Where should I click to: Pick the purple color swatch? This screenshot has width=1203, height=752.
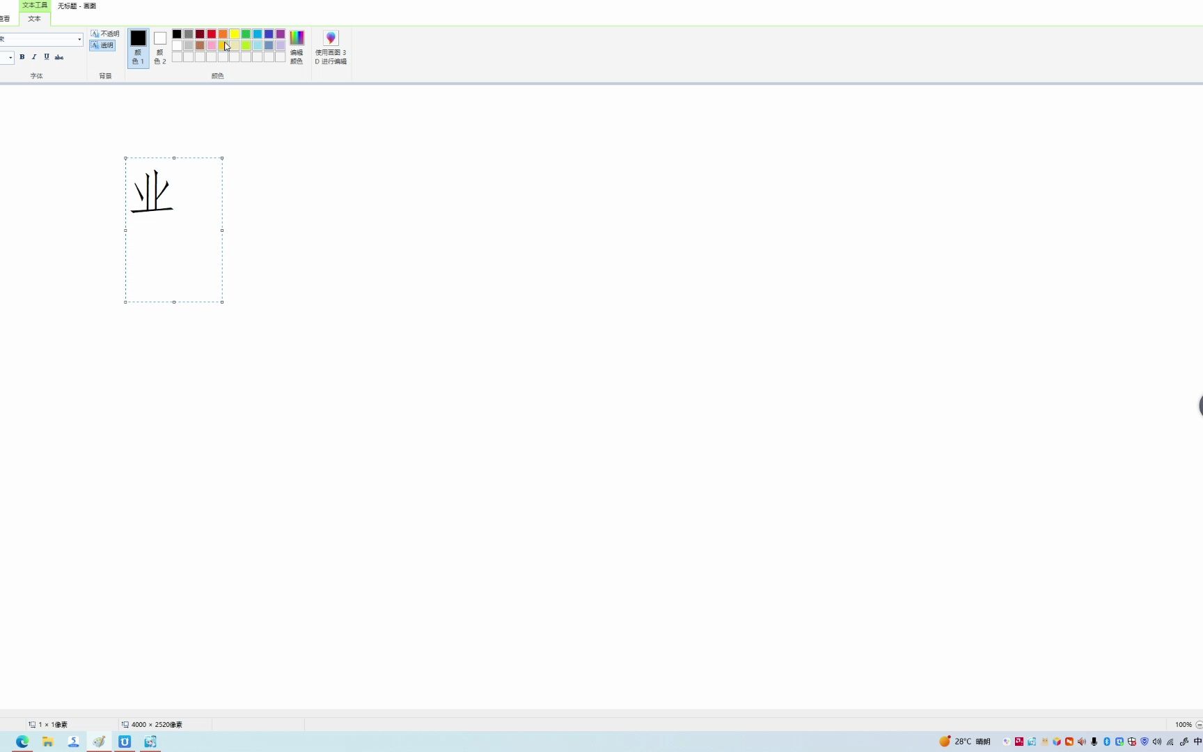281,33
